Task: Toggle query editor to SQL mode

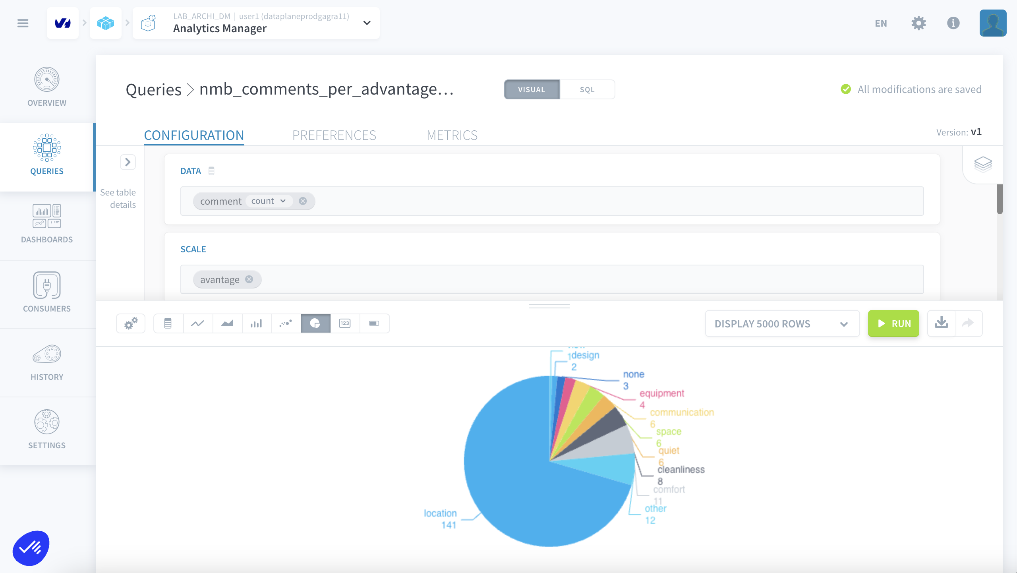Action: pyautogui.click(x=587, y=89)
